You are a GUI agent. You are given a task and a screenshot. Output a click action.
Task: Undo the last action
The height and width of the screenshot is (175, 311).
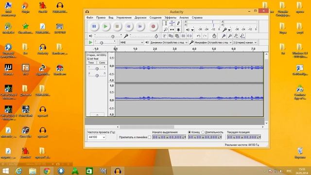198,36
